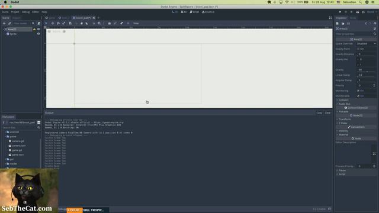Load an existing resource in Inspector

[343, 24]
